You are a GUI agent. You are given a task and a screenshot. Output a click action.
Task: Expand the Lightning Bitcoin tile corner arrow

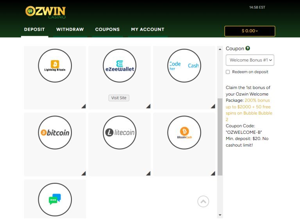click(84, 106)
